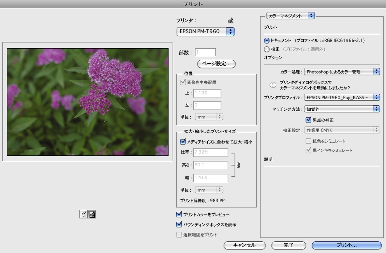
Task: Switch to portrait paper orientation
Action: 83,214
